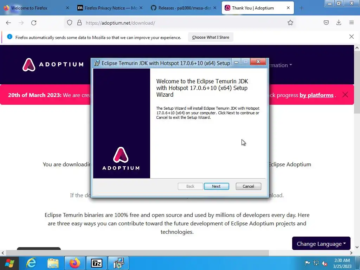Click the info icon in notification bar

(9, 37)
